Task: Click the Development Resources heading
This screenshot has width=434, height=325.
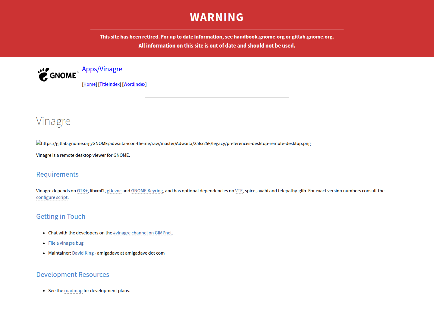Action: [x=73, y=274]
